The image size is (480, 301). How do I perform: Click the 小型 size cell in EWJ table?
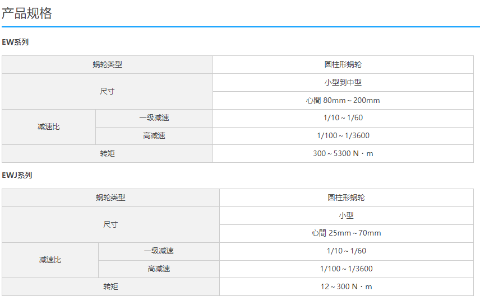pyautogui.click(x=347, y=216)
